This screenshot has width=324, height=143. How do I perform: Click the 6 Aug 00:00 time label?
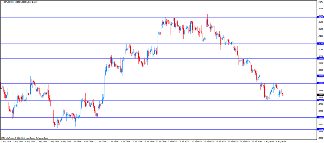click(x=281, y=141)
